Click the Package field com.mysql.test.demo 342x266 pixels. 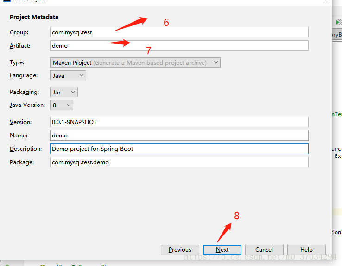(x=179, y=162)
